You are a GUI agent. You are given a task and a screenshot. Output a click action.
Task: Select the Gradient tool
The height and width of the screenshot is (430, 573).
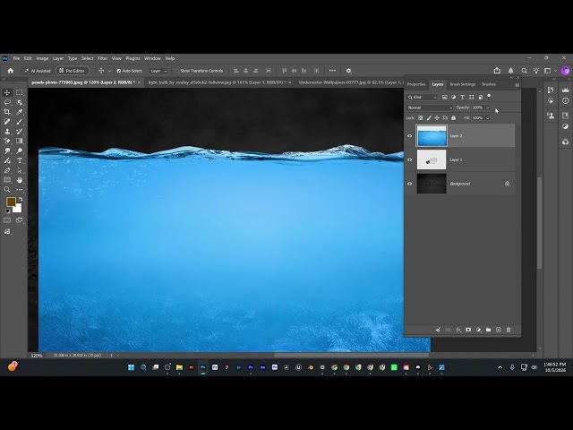coord(20,141)
